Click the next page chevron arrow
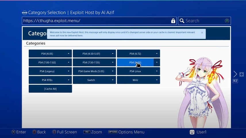246x138 pixels. click(x=235, y=74)
